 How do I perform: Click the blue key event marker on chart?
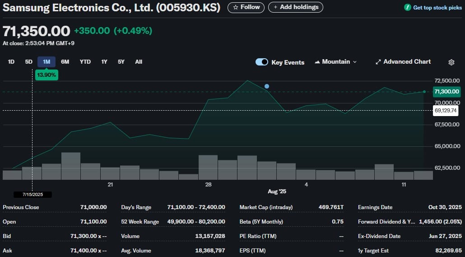[x=267, y=86]
